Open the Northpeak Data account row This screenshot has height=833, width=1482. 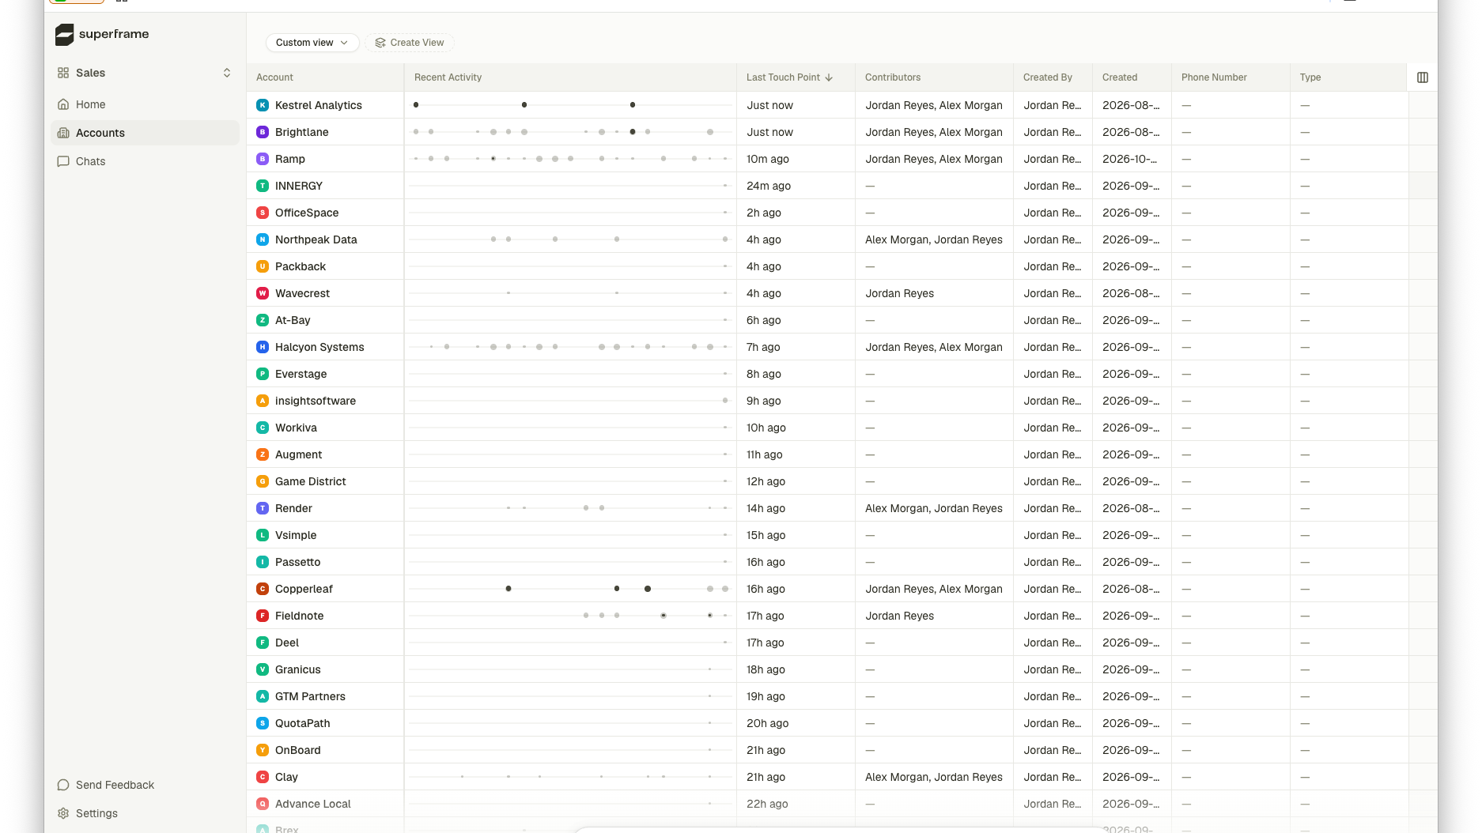[316, 239]
